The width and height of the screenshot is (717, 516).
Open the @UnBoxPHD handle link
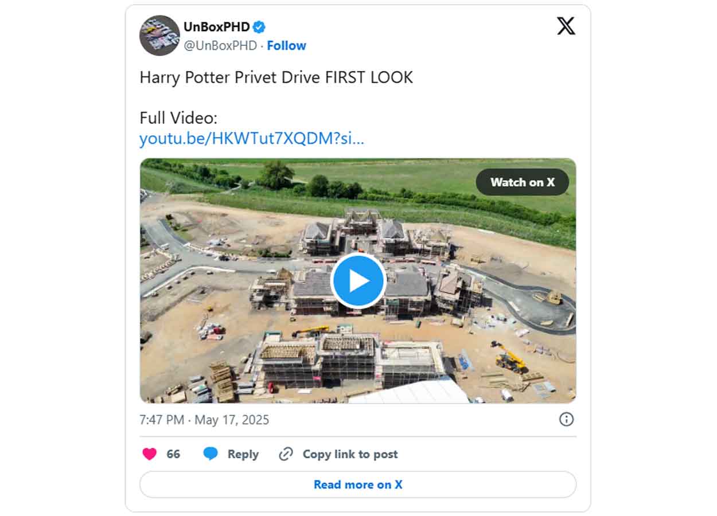coord(220,46)
